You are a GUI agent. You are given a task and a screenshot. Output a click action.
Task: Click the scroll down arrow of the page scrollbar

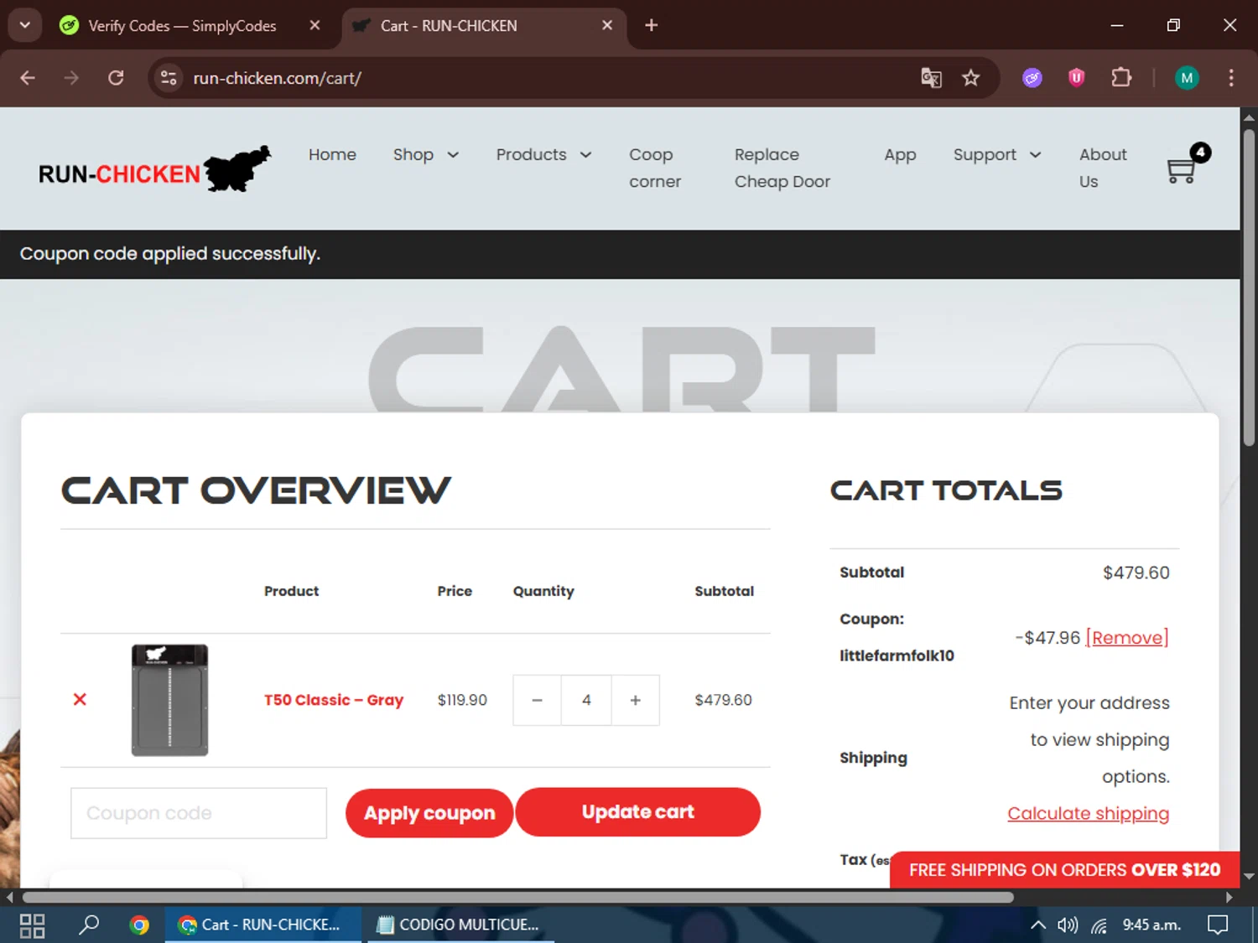click(x=1249, y=876)
